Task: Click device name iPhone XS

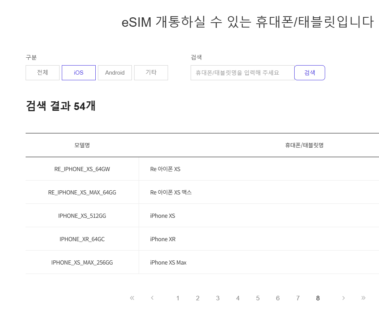Action: [163, 216]
